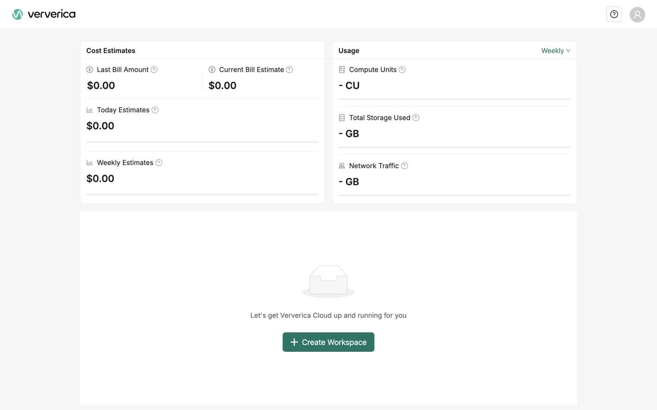Click the Network Traffic label

[x=374, y=166]
